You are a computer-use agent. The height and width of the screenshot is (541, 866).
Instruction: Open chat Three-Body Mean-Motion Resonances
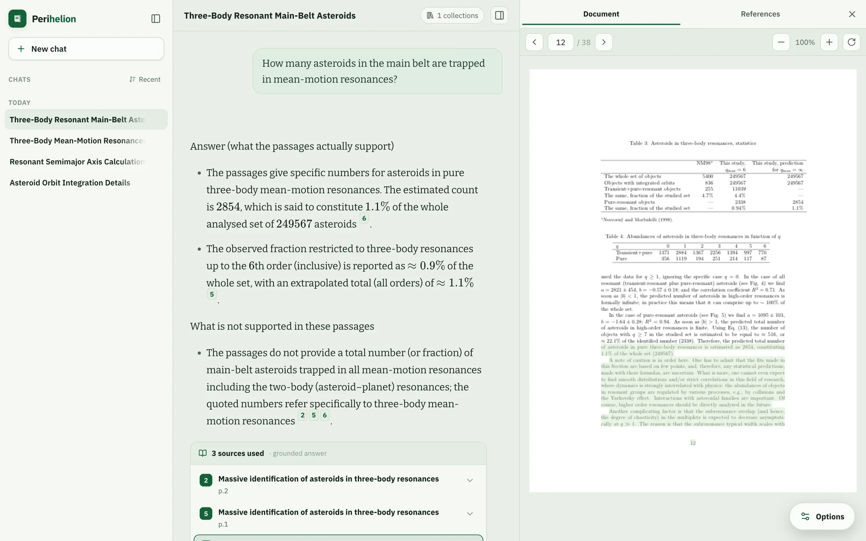point(86,140)
